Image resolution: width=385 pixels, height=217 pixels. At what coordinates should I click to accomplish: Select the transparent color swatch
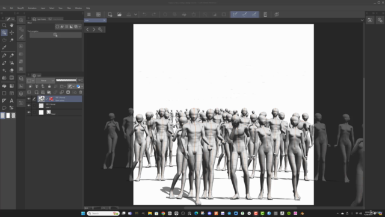click(13, 115)
